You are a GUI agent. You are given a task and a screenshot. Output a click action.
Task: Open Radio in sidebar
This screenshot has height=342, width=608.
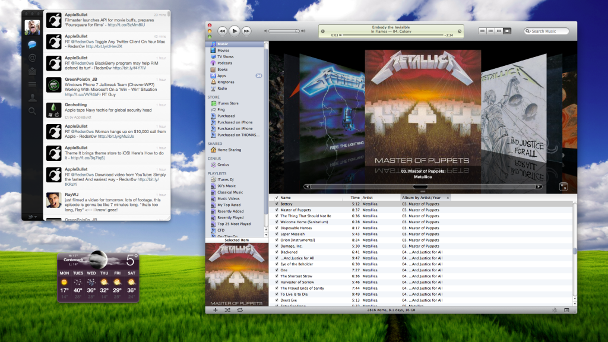pos(222,88)
